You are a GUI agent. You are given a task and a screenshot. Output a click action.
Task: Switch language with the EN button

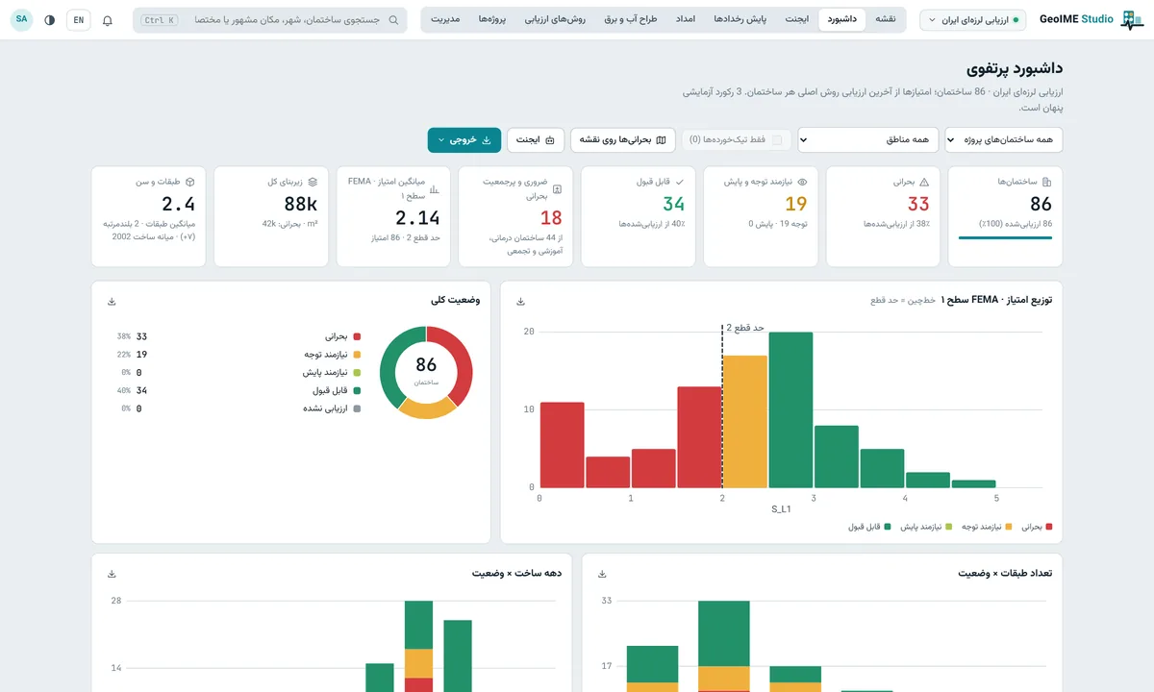(79, 20)
